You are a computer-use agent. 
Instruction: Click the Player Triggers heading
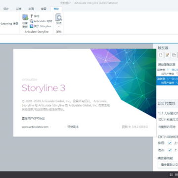(167, 64)
